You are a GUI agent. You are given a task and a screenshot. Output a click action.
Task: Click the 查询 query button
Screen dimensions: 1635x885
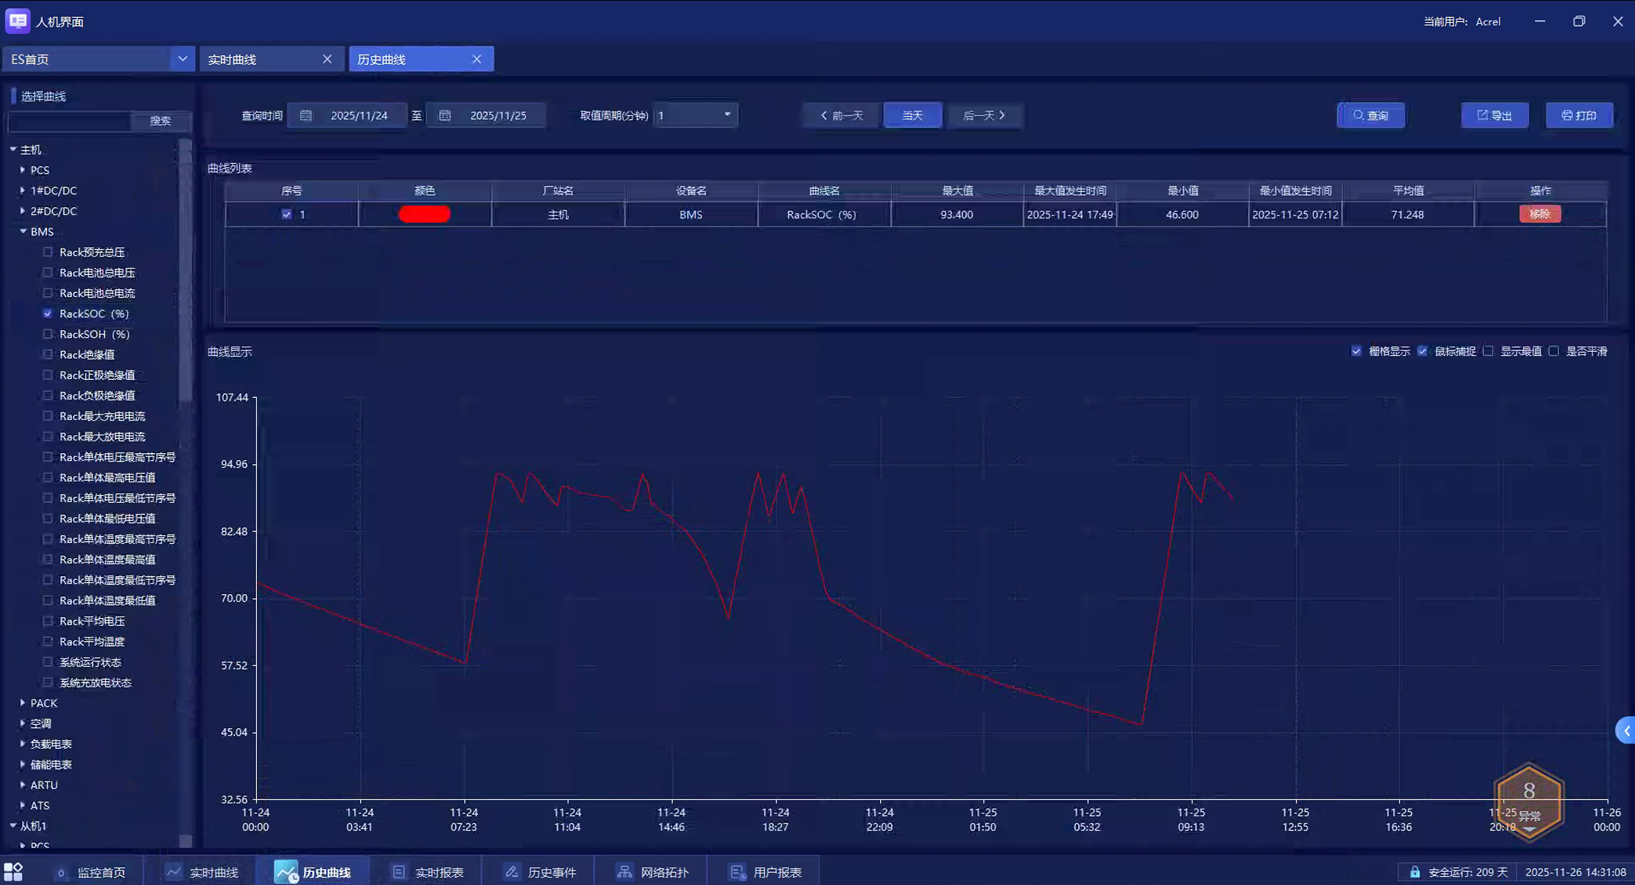point(1370,115)
